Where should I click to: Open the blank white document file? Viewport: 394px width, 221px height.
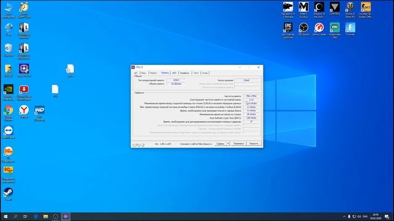pyautogui.click(x=55, y=91)
